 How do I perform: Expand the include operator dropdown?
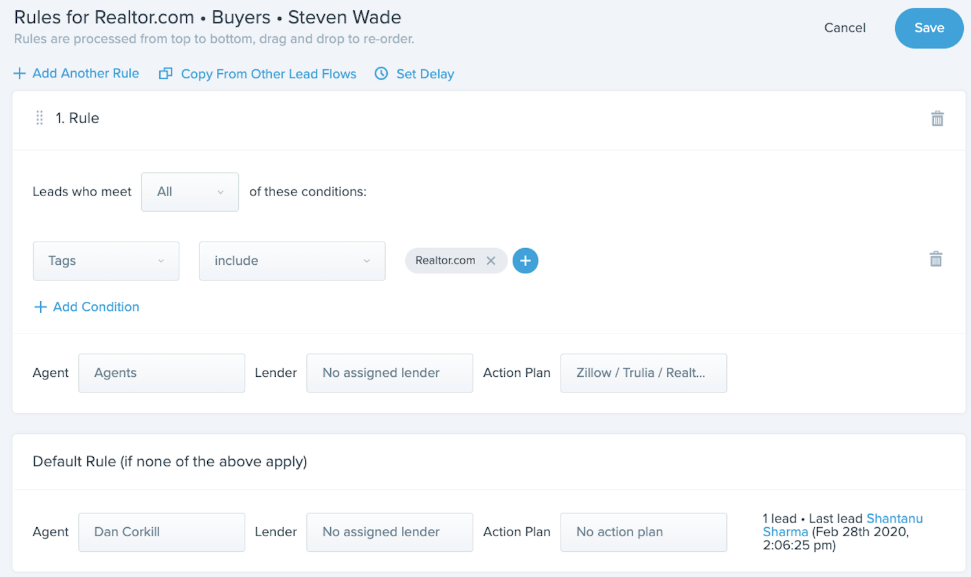point(292,261)
